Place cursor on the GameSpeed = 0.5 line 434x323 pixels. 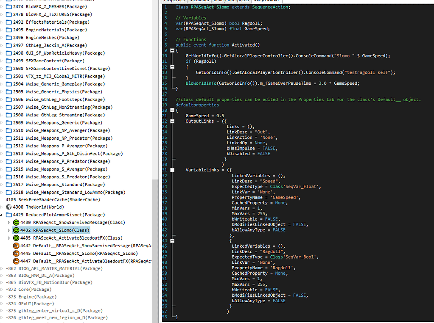205,116
